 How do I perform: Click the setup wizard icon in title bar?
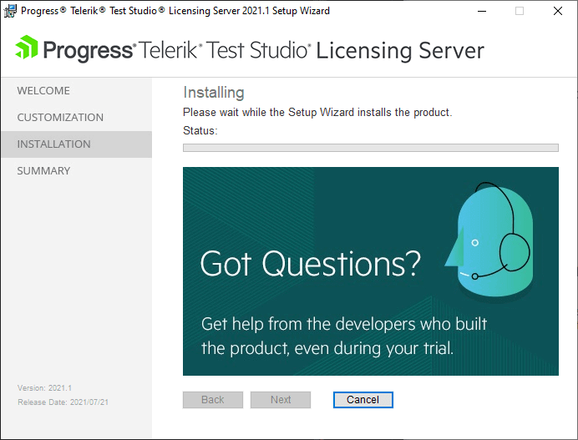10,11
